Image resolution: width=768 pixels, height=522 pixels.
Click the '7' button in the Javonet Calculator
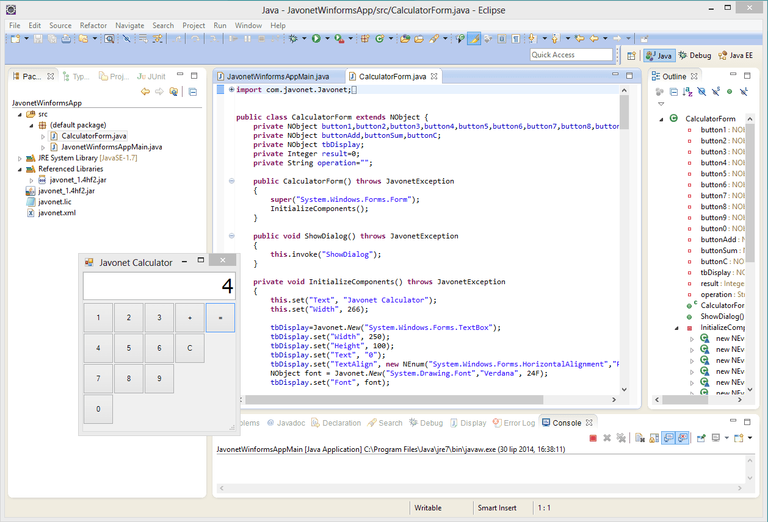[x=98, y=379]
